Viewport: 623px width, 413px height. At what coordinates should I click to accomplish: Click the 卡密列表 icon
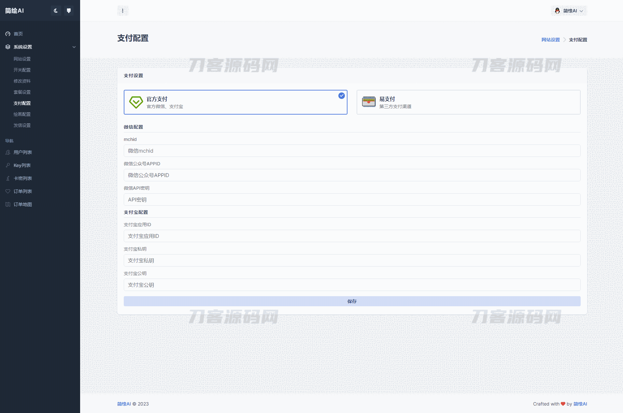tap(8, 178)
